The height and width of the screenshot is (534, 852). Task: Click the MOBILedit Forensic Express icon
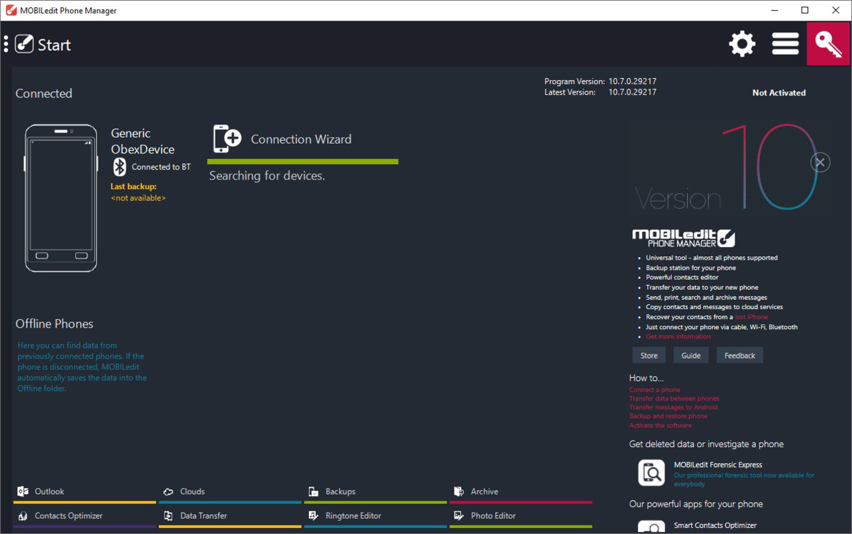pos(651,473)
